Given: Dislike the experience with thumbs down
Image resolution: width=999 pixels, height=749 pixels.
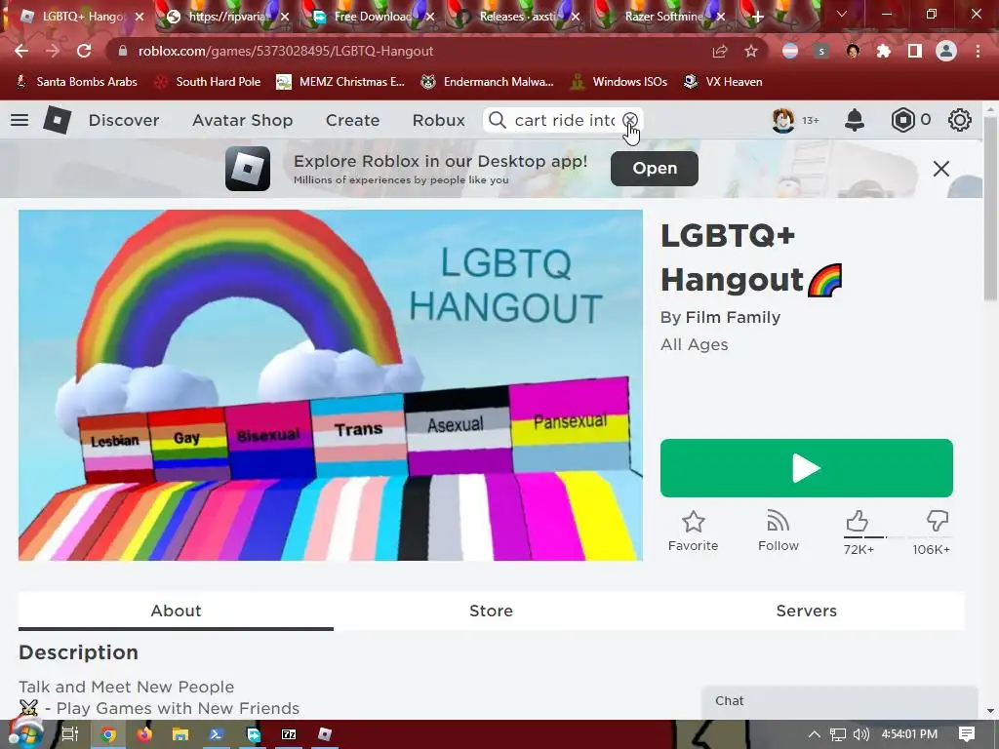Looking at the screenshot, I should [x=938, y=521].
